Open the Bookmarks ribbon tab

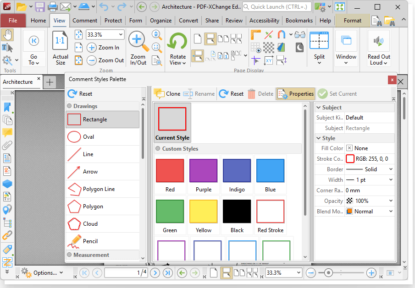pyautogui.click(x=299, y=21)
